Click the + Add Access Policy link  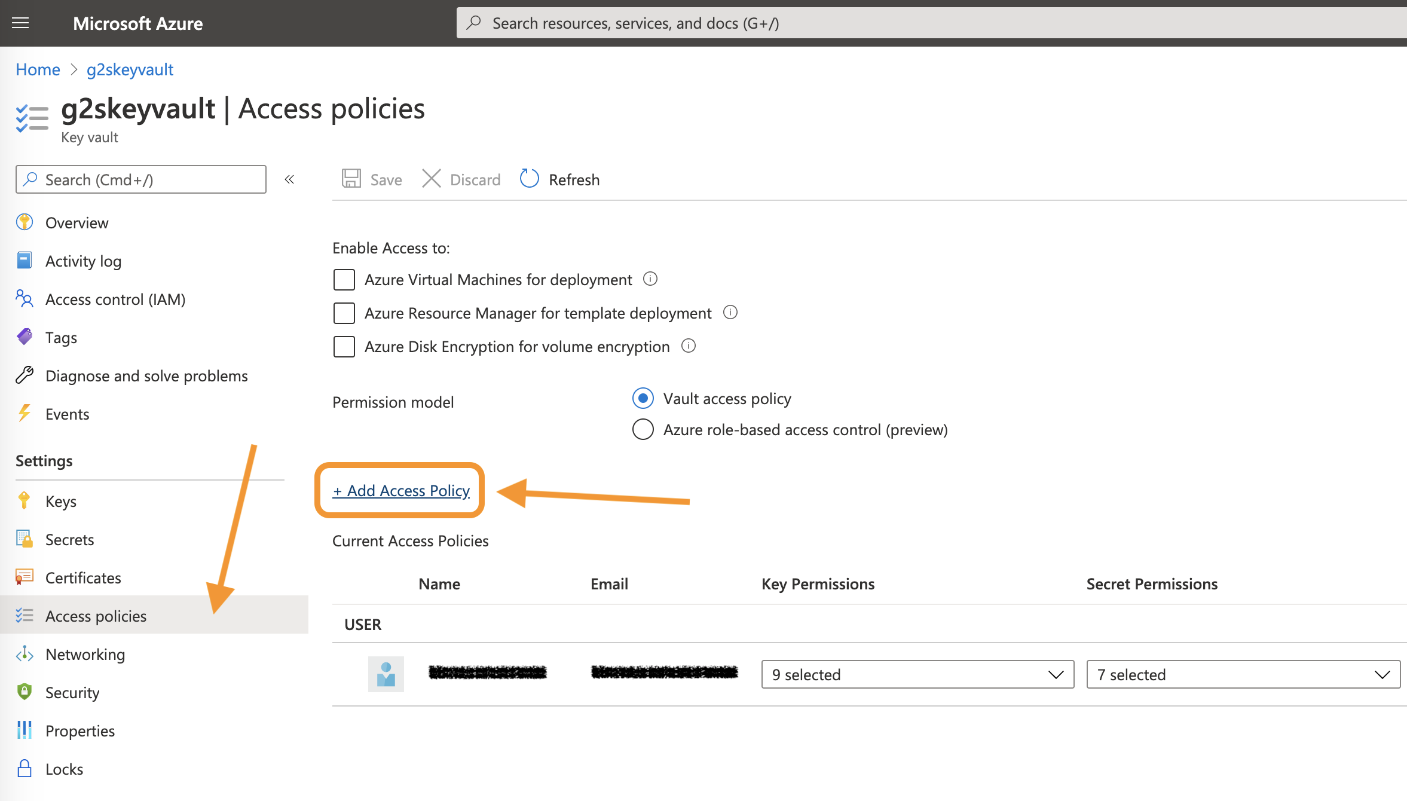point(401,490)
